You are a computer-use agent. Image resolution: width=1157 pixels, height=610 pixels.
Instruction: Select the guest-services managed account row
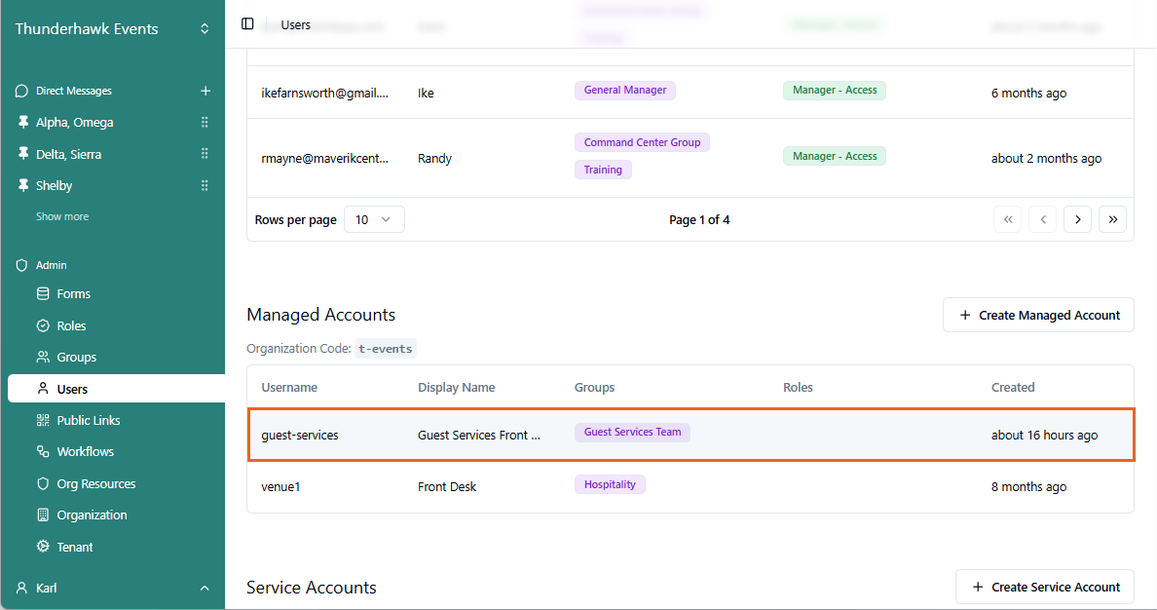coord(690,435)
